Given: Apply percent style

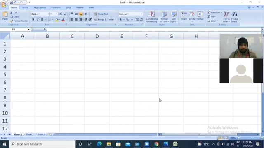Looking at the screenshot, I should pos(127,20).
